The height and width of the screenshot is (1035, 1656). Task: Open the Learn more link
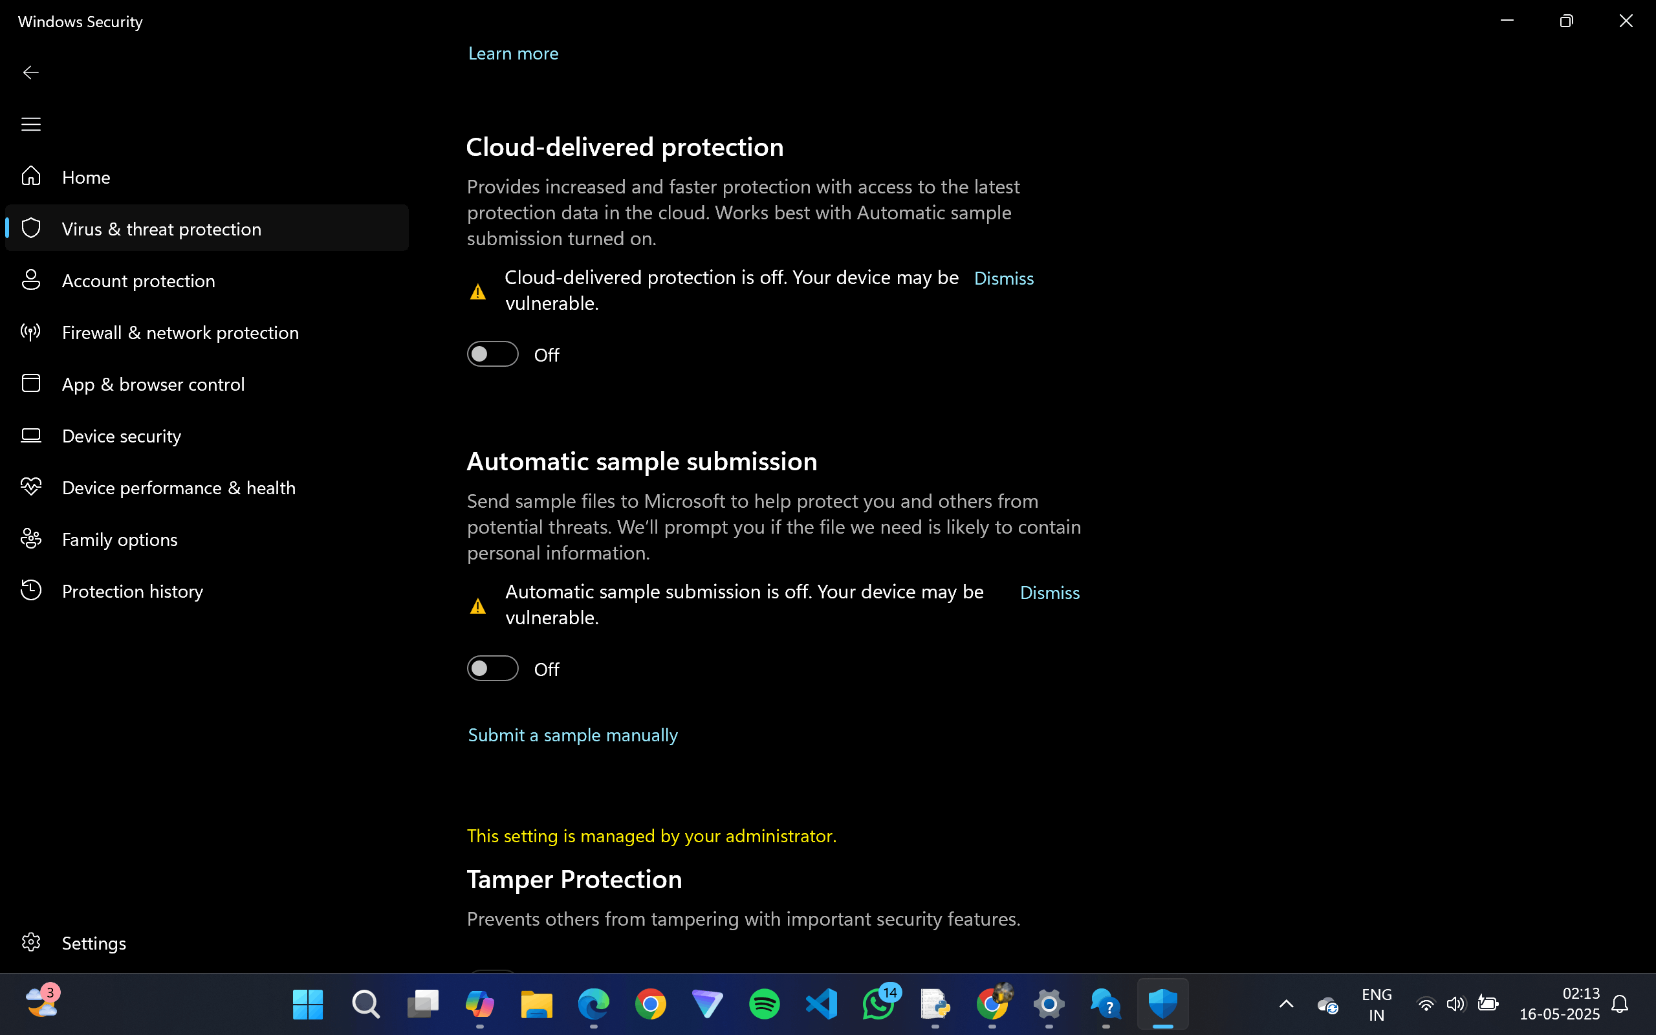512,54
